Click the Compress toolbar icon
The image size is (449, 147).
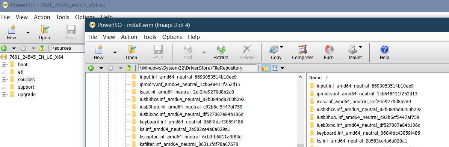point(303,50)
